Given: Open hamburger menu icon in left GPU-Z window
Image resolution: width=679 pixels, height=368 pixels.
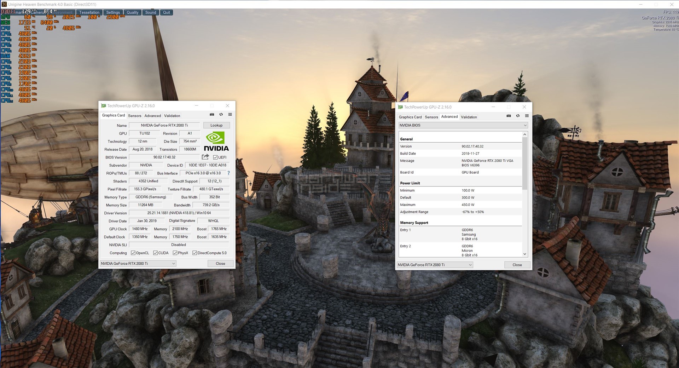Looking at the screenshot, I should [x=230, y=115].
